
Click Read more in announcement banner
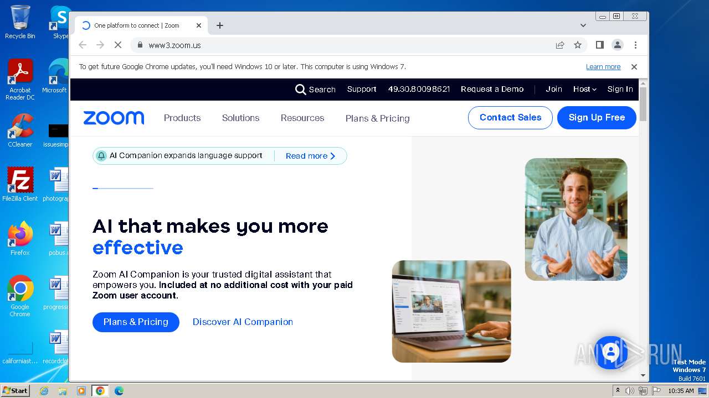tap(311, 156)
